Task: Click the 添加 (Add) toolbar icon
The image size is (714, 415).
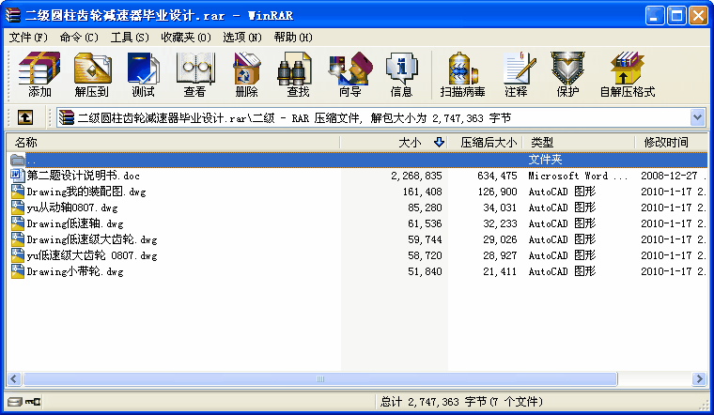Action: coord(39,74)
